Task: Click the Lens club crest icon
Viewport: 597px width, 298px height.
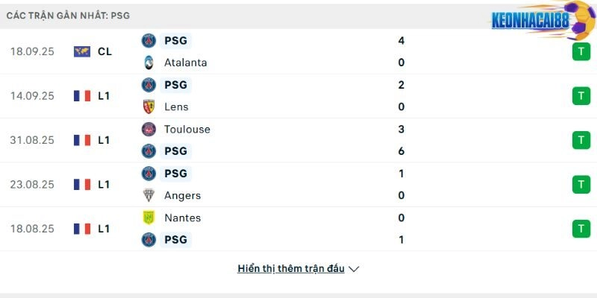Action: point(149,107)
